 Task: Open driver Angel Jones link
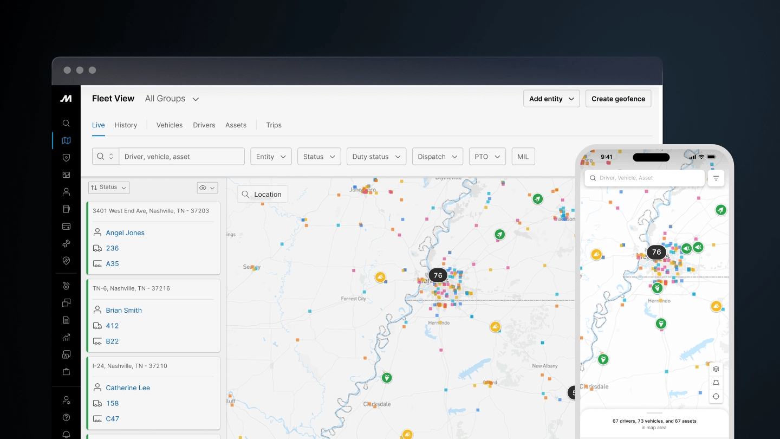pos(125,233)
